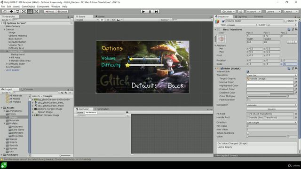301x169 pixels.
Task: Toggle the Interactable checkbox
Action: pos(248,72)
